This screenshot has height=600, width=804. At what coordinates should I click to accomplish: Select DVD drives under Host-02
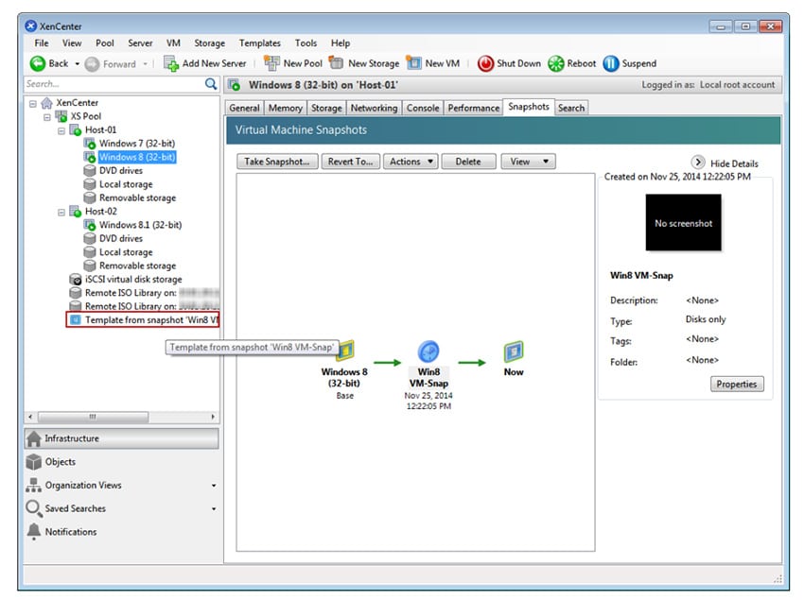[x=121, y=239]
